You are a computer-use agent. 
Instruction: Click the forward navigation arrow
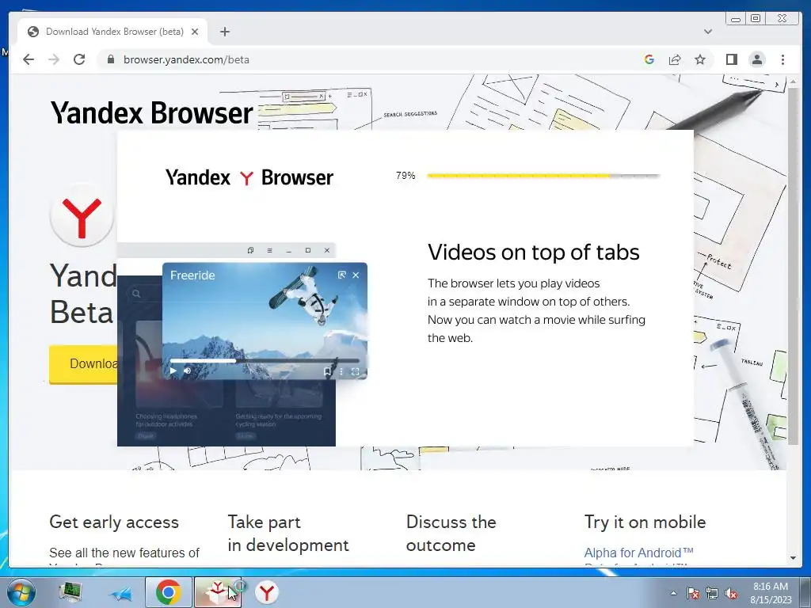pos(54,59)
